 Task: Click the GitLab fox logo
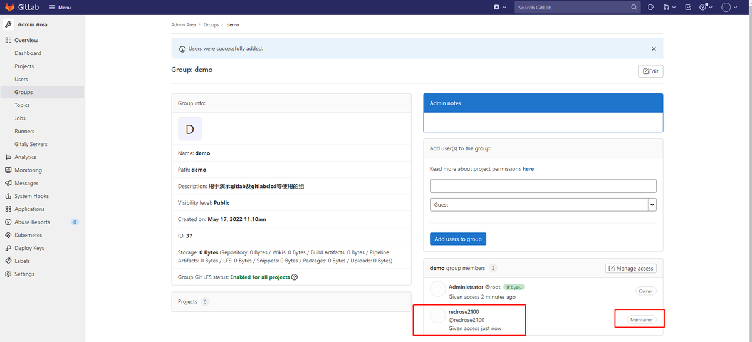(x=11, y=7)
